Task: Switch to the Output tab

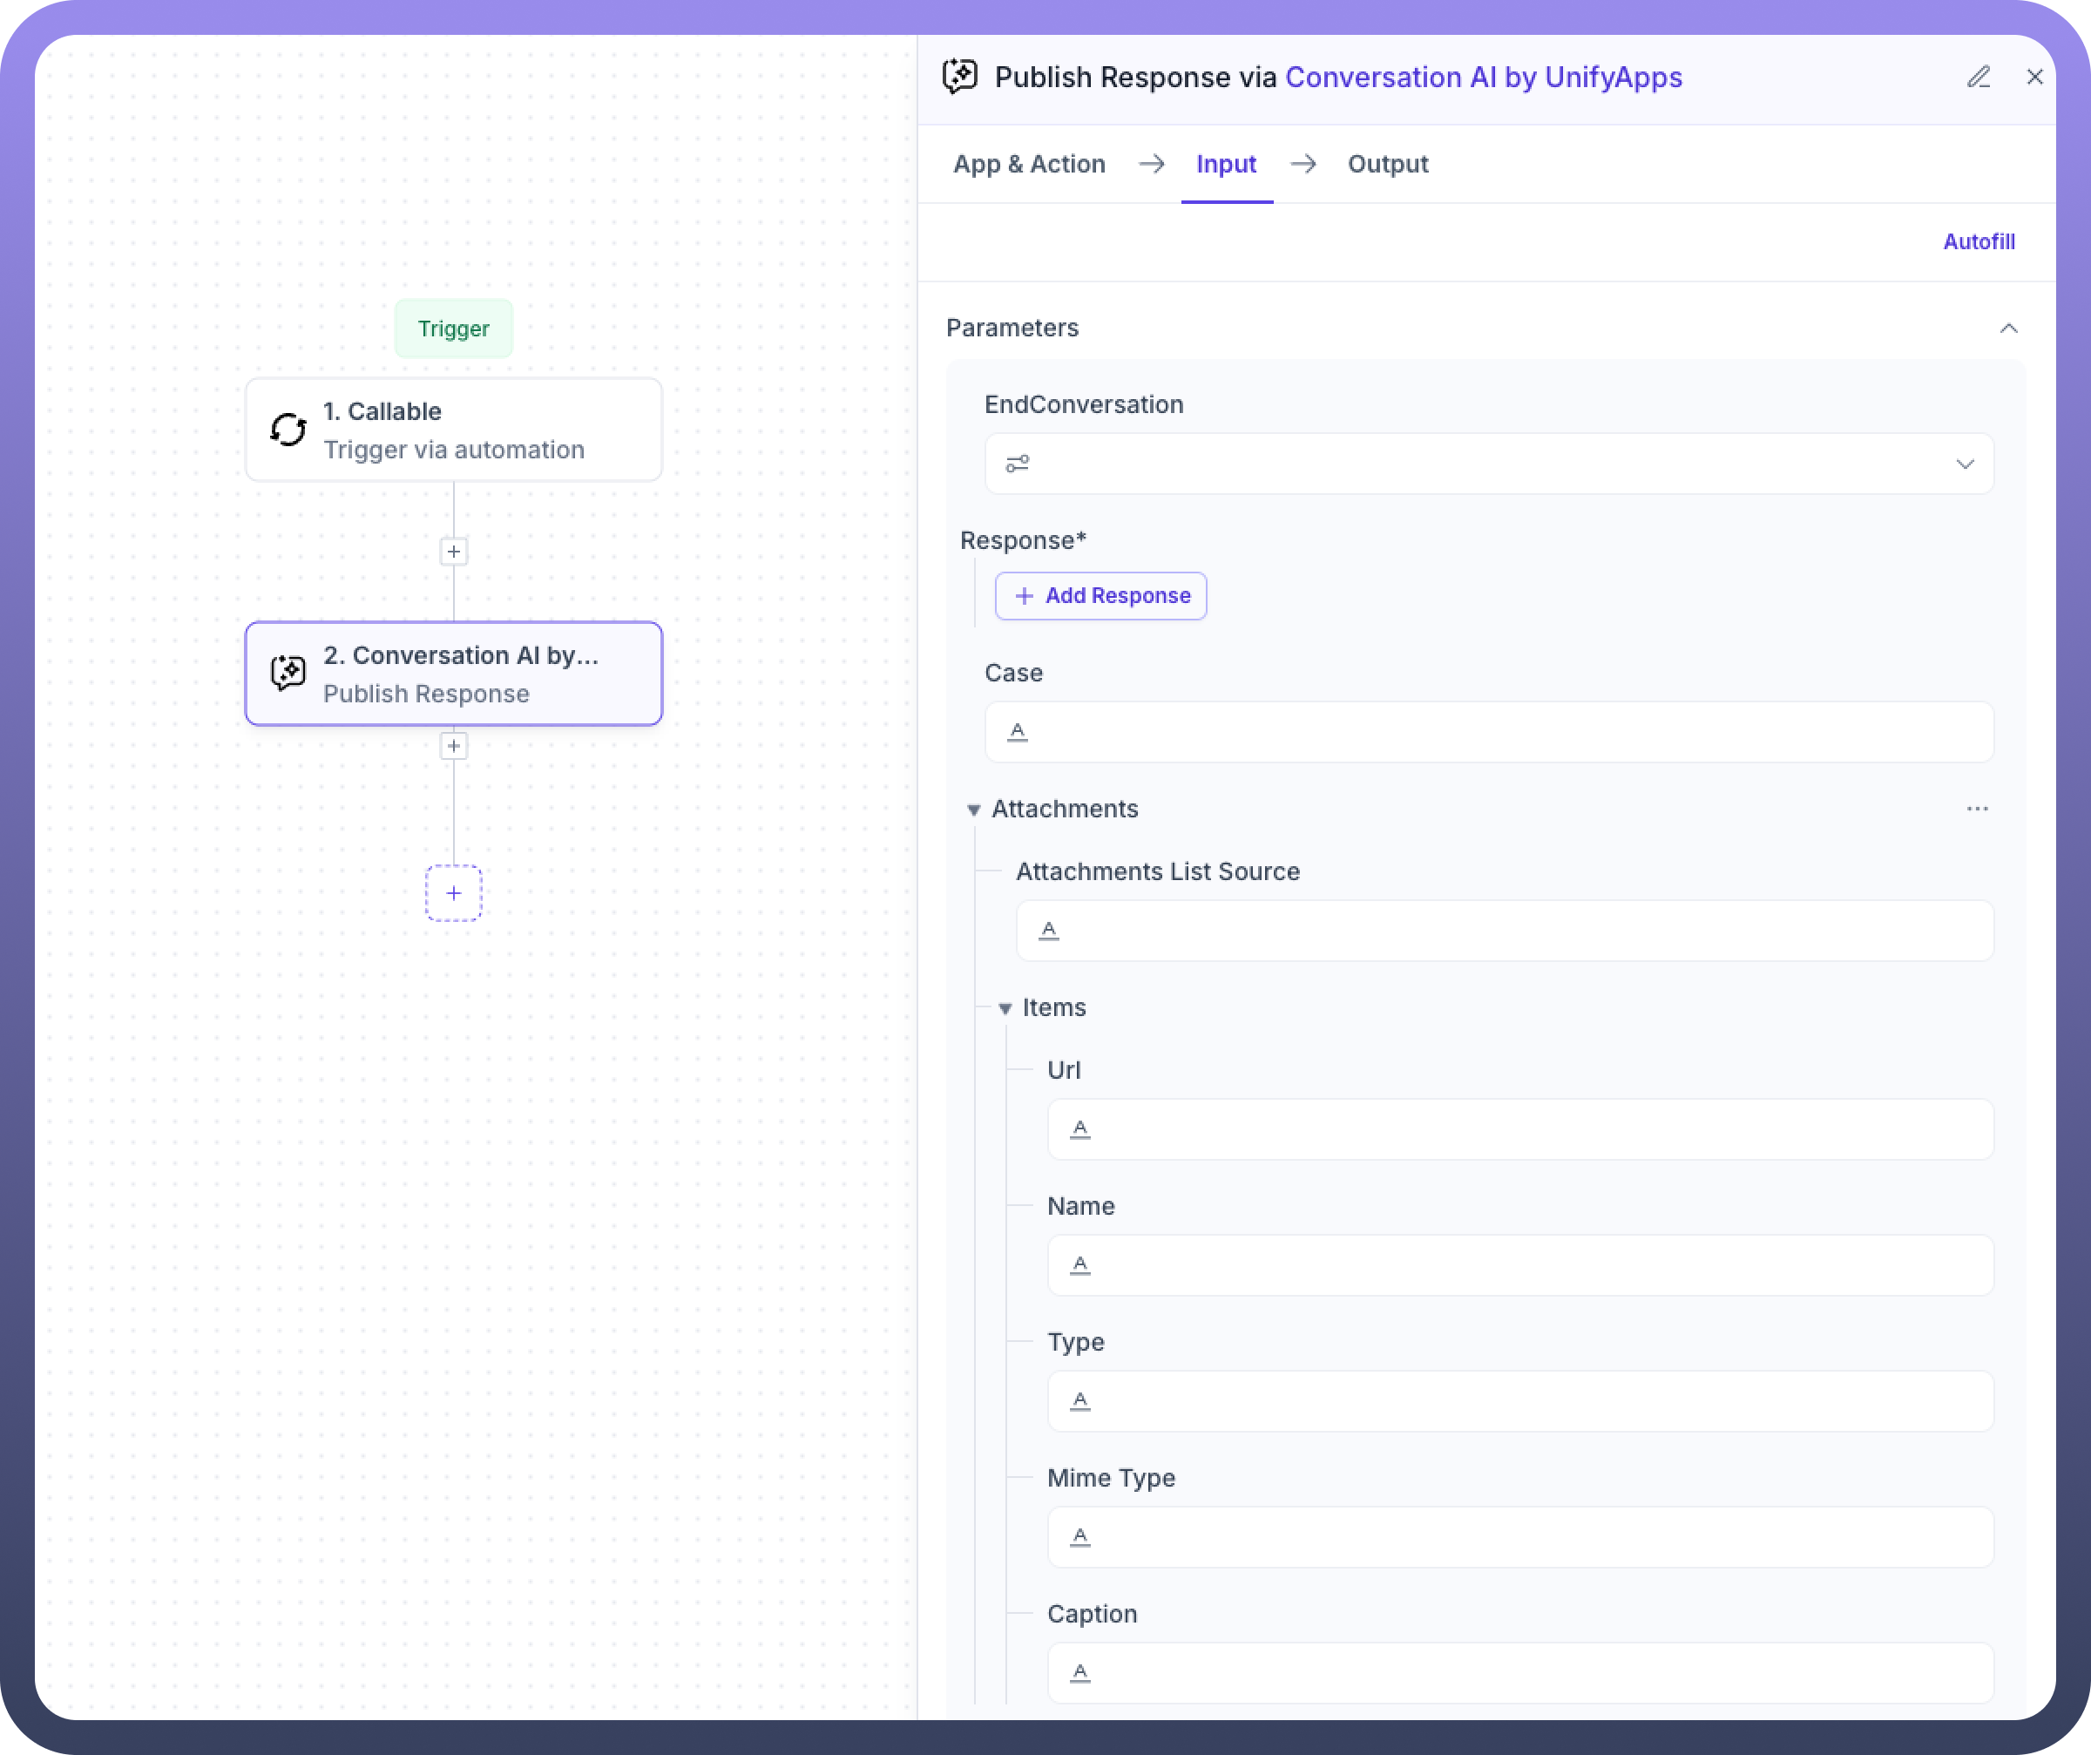Action: (x=1387, y=165)
